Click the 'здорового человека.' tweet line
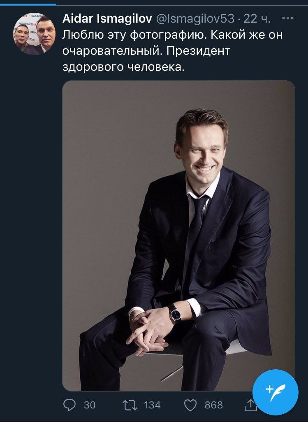The width and height of the screenshot is (308, 422). click(x=123, y=67)
